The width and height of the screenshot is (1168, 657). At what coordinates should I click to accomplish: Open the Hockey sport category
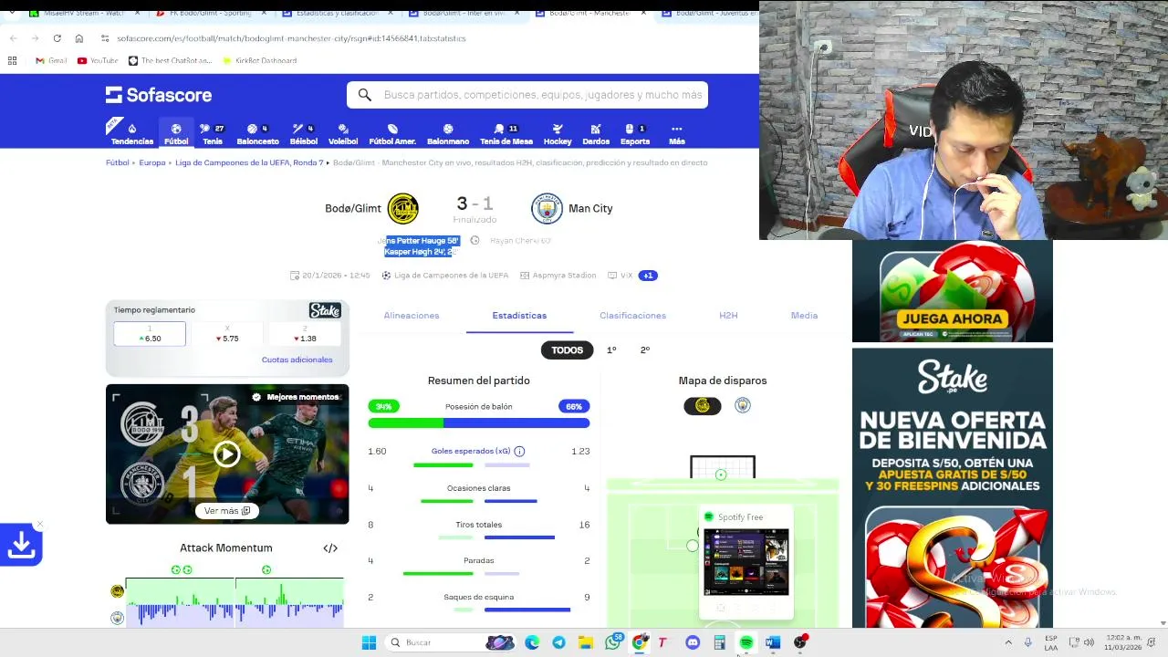558,134
